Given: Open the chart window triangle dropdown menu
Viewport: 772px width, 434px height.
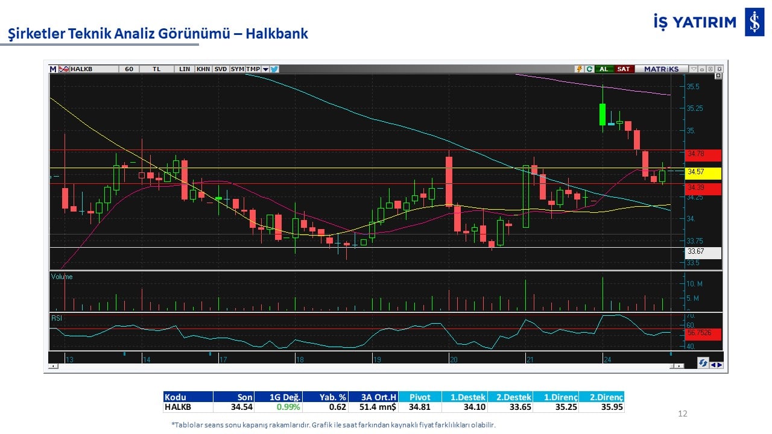Looking at the screenshot, I should pos(694,69).
